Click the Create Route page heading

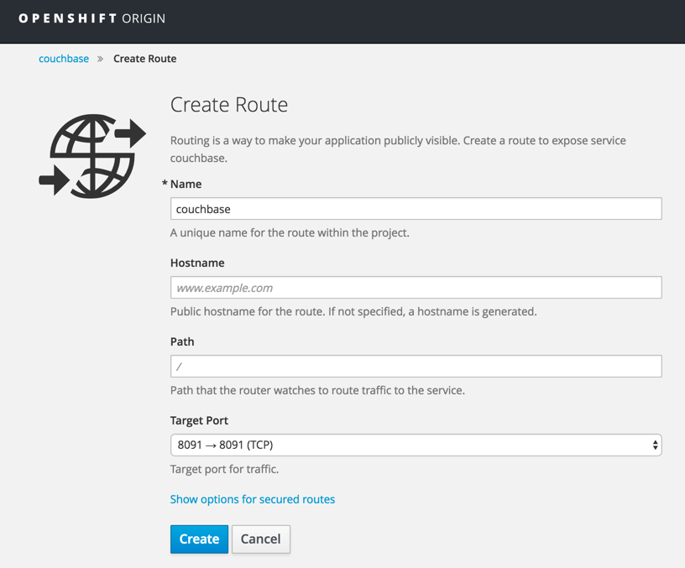pos(229,105)
